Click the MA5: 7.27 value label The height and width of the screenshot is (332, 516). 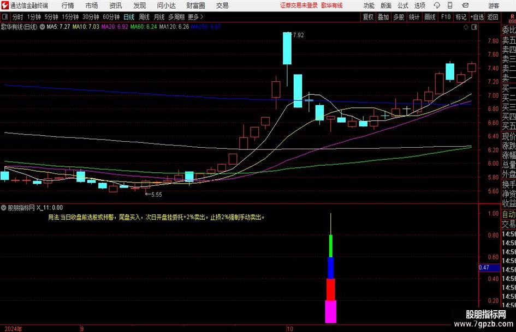[x=58, y=27]
